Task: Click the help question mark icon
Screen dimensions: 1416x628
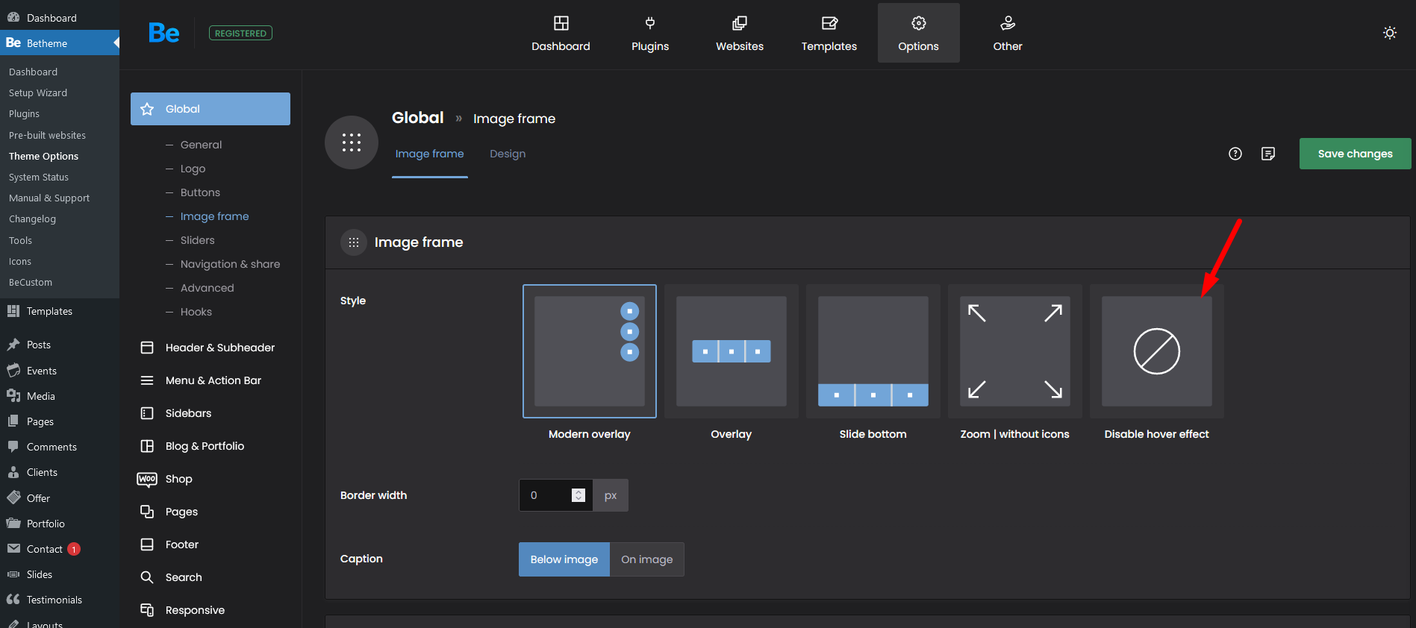Action: coord(1235,154)
